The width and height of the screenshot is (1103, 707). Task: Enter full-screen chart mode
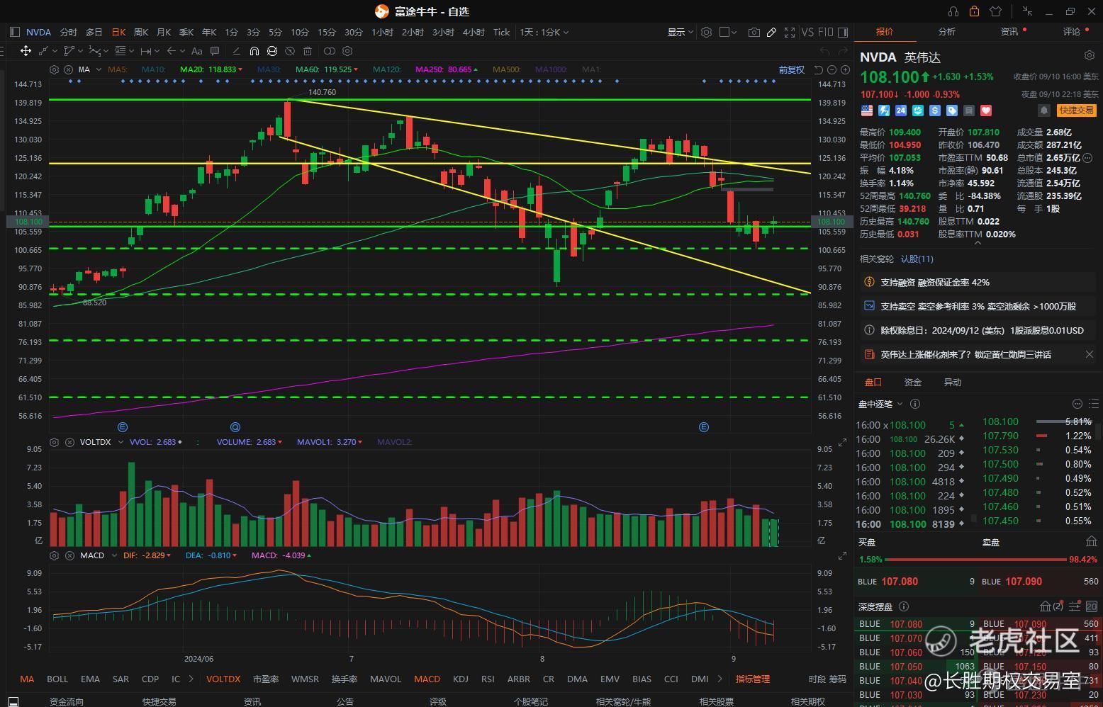[x=789, y=32]
